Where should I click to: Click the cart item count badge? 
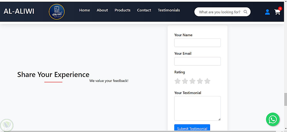point(280,9)
